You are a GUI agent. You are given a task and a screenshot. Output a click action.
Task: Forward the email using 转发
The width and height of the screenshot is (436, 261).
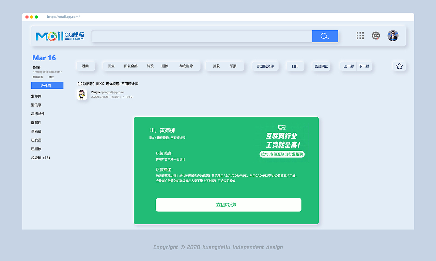(x=150, y=66)
